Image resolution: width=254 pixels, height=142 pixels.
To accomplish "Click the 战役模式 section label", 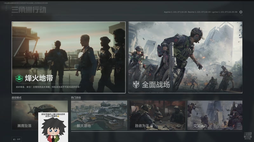I will tap(17, 98).
